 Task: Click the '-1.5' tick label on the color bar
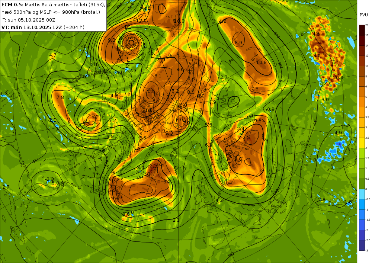point(368,220)
